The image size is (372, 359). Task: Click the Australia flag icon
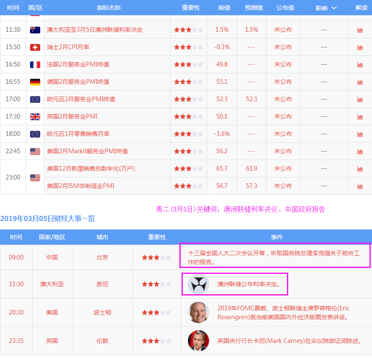point(35,30)
